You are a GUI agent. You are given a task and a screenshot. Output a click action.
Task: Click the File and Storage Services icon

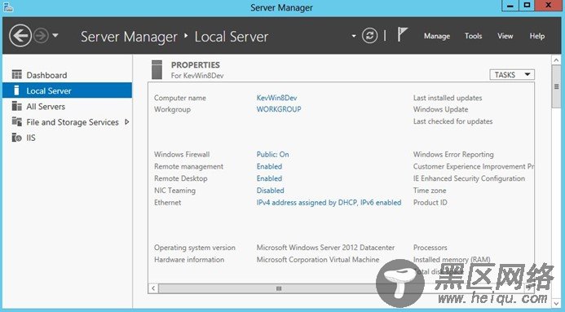point(16,121)
